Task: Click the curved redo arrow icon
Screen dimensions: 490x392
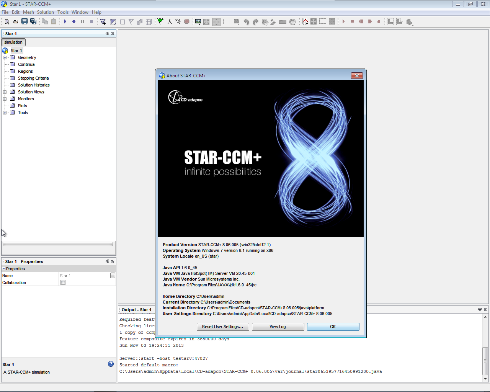Action: click(x=255, y=22)
